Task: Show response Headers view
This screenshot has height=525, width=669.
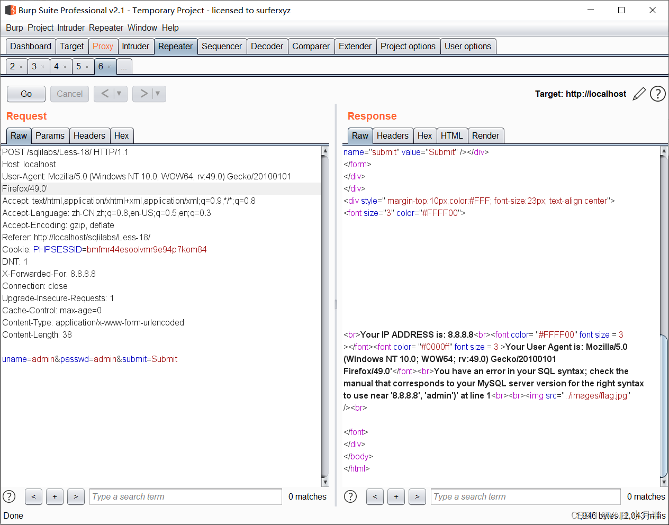Action: click(x=392, y=135)
